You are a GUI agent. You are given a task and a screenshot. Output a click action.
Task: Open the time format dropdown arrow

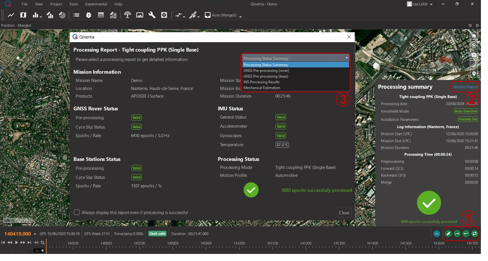(35, 234)
